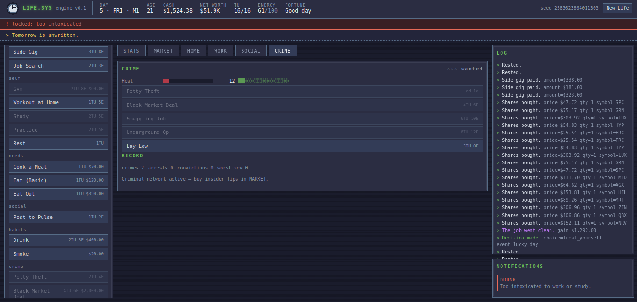The height and width of the screenshot is (302, 637).
Task: Start a New Life
Action: point(617,8)
